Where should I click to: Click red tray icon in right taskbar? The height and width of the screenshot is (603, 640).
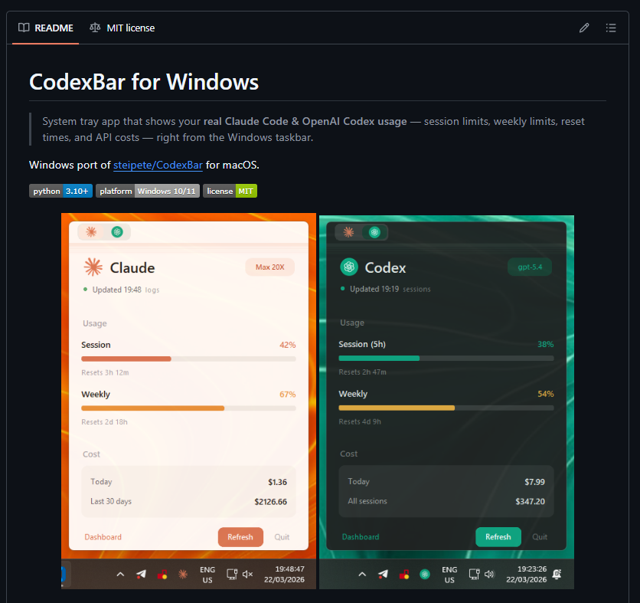point(404,575)
